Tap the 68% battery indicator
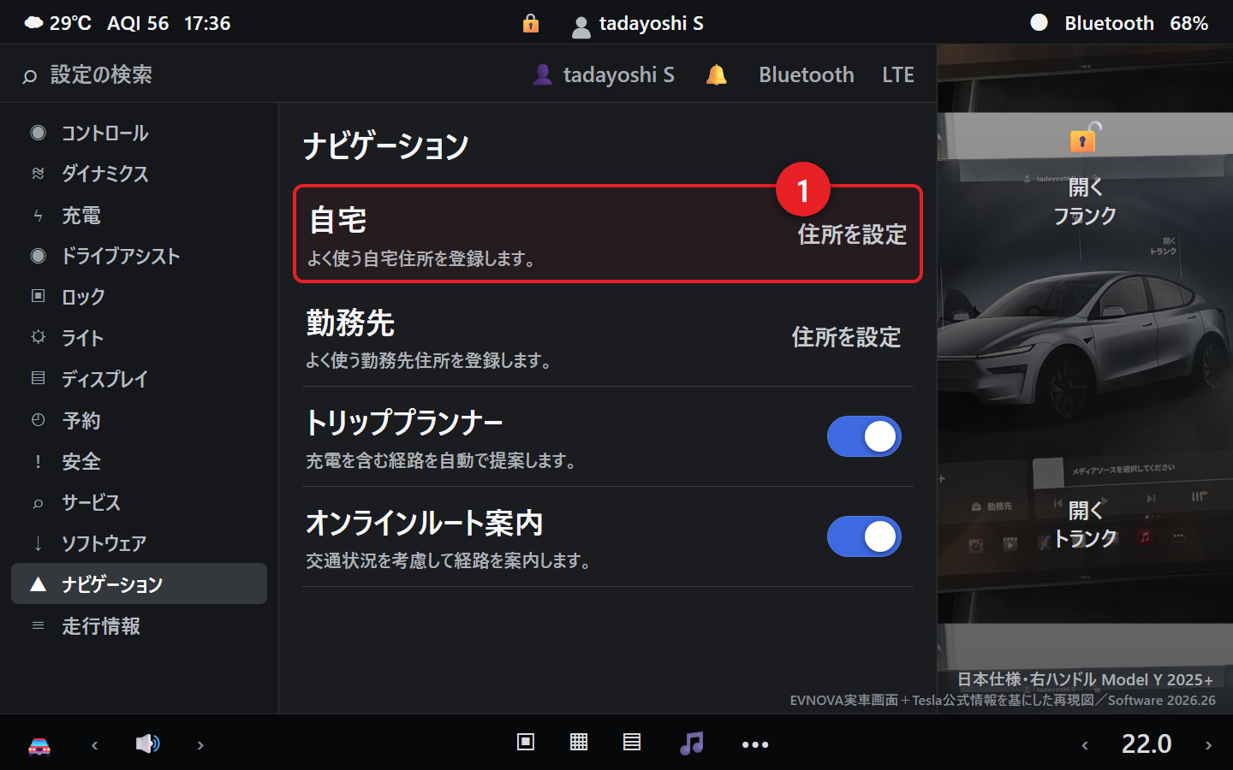Screen dimensions: 1233x770 1189,23
